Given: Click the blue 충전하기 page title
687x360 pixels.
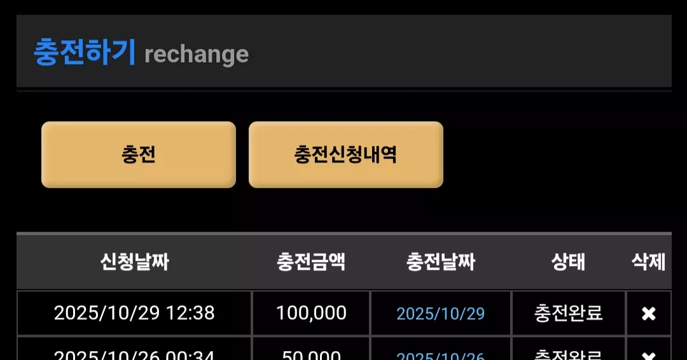Looking at the screenshot, I should click(85, 52).
